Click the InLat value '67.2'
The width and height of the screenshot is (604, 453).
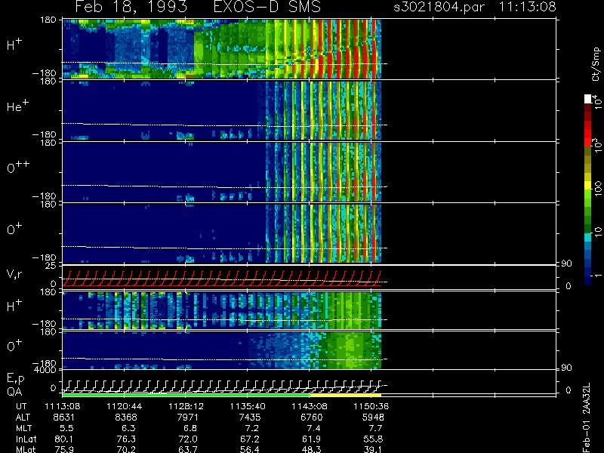pos(249,439)
